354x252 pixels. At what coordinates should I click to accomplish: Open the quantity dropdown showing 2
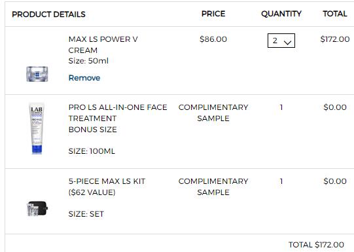(281, 41)
